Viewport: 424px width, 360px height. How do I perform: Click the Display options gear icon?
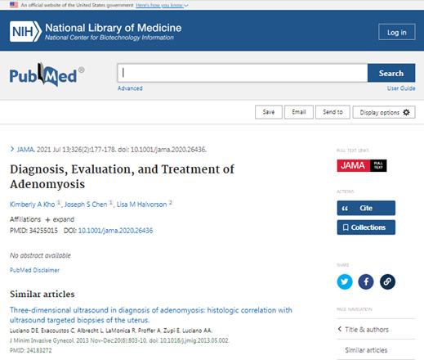click(406, 112)
